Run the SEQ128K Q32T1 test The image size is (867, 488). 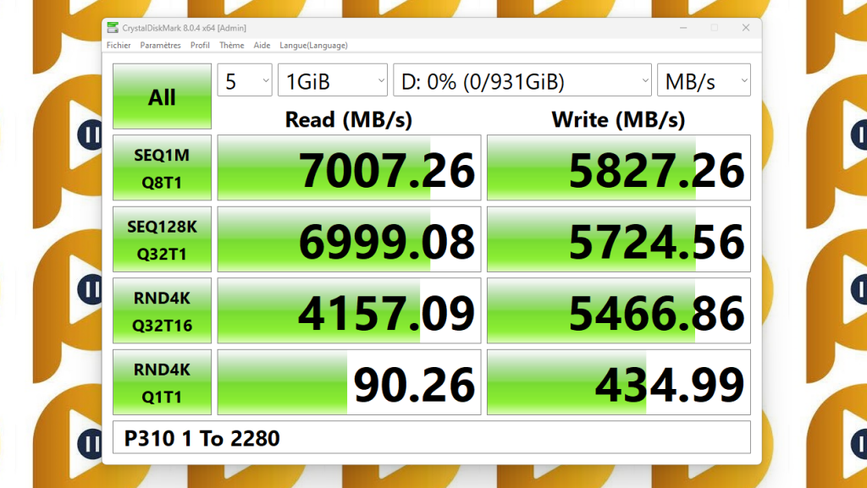(162, 239)
